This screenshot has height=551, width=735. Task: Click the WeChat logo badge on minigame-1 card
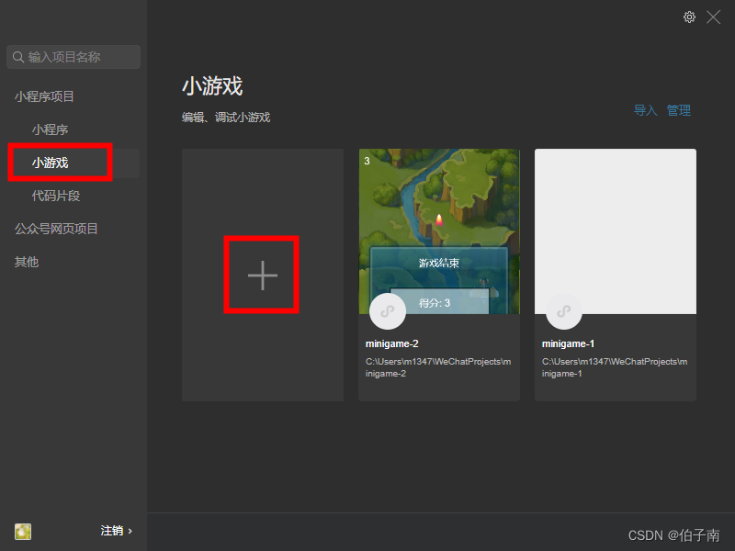[x=564, y=310]
